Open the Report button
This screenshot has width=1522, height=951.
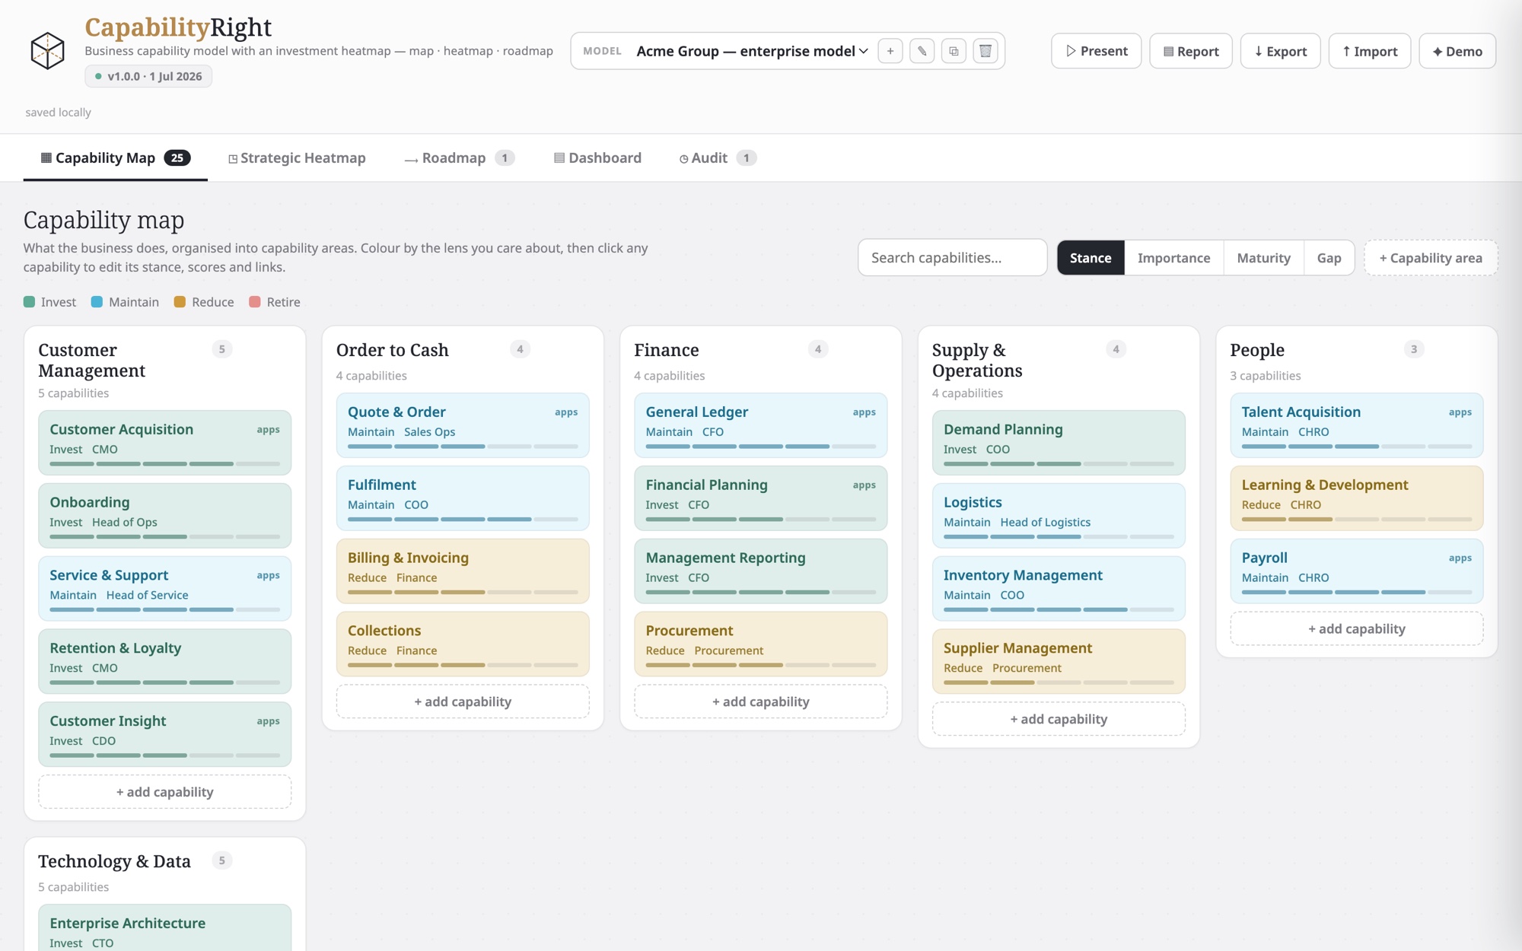coord(1190,51)
